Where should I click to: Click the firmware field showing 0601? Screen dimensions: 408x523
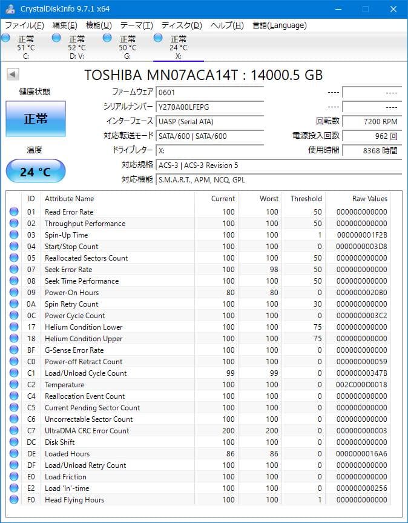pyautogui.click(x=210, y=92)
